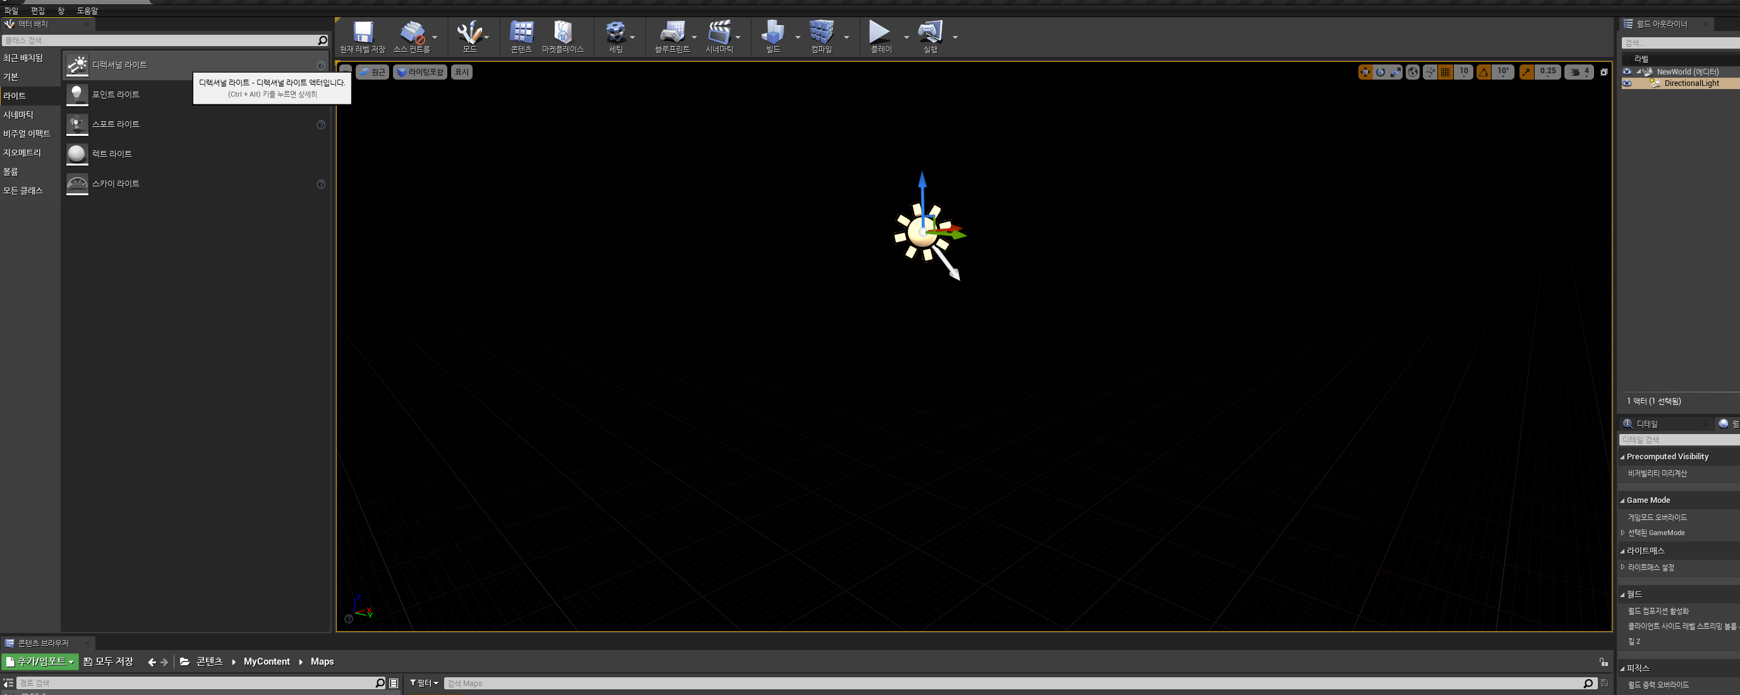Select the rotate transform gizmo tool

[1380, 72]
